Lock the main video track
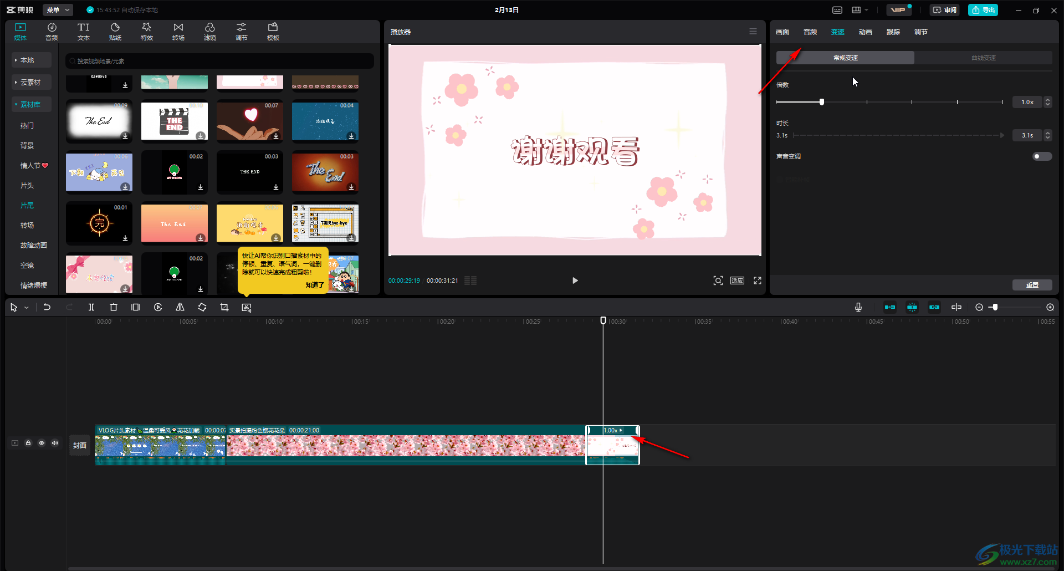 [x=28, y=443]
